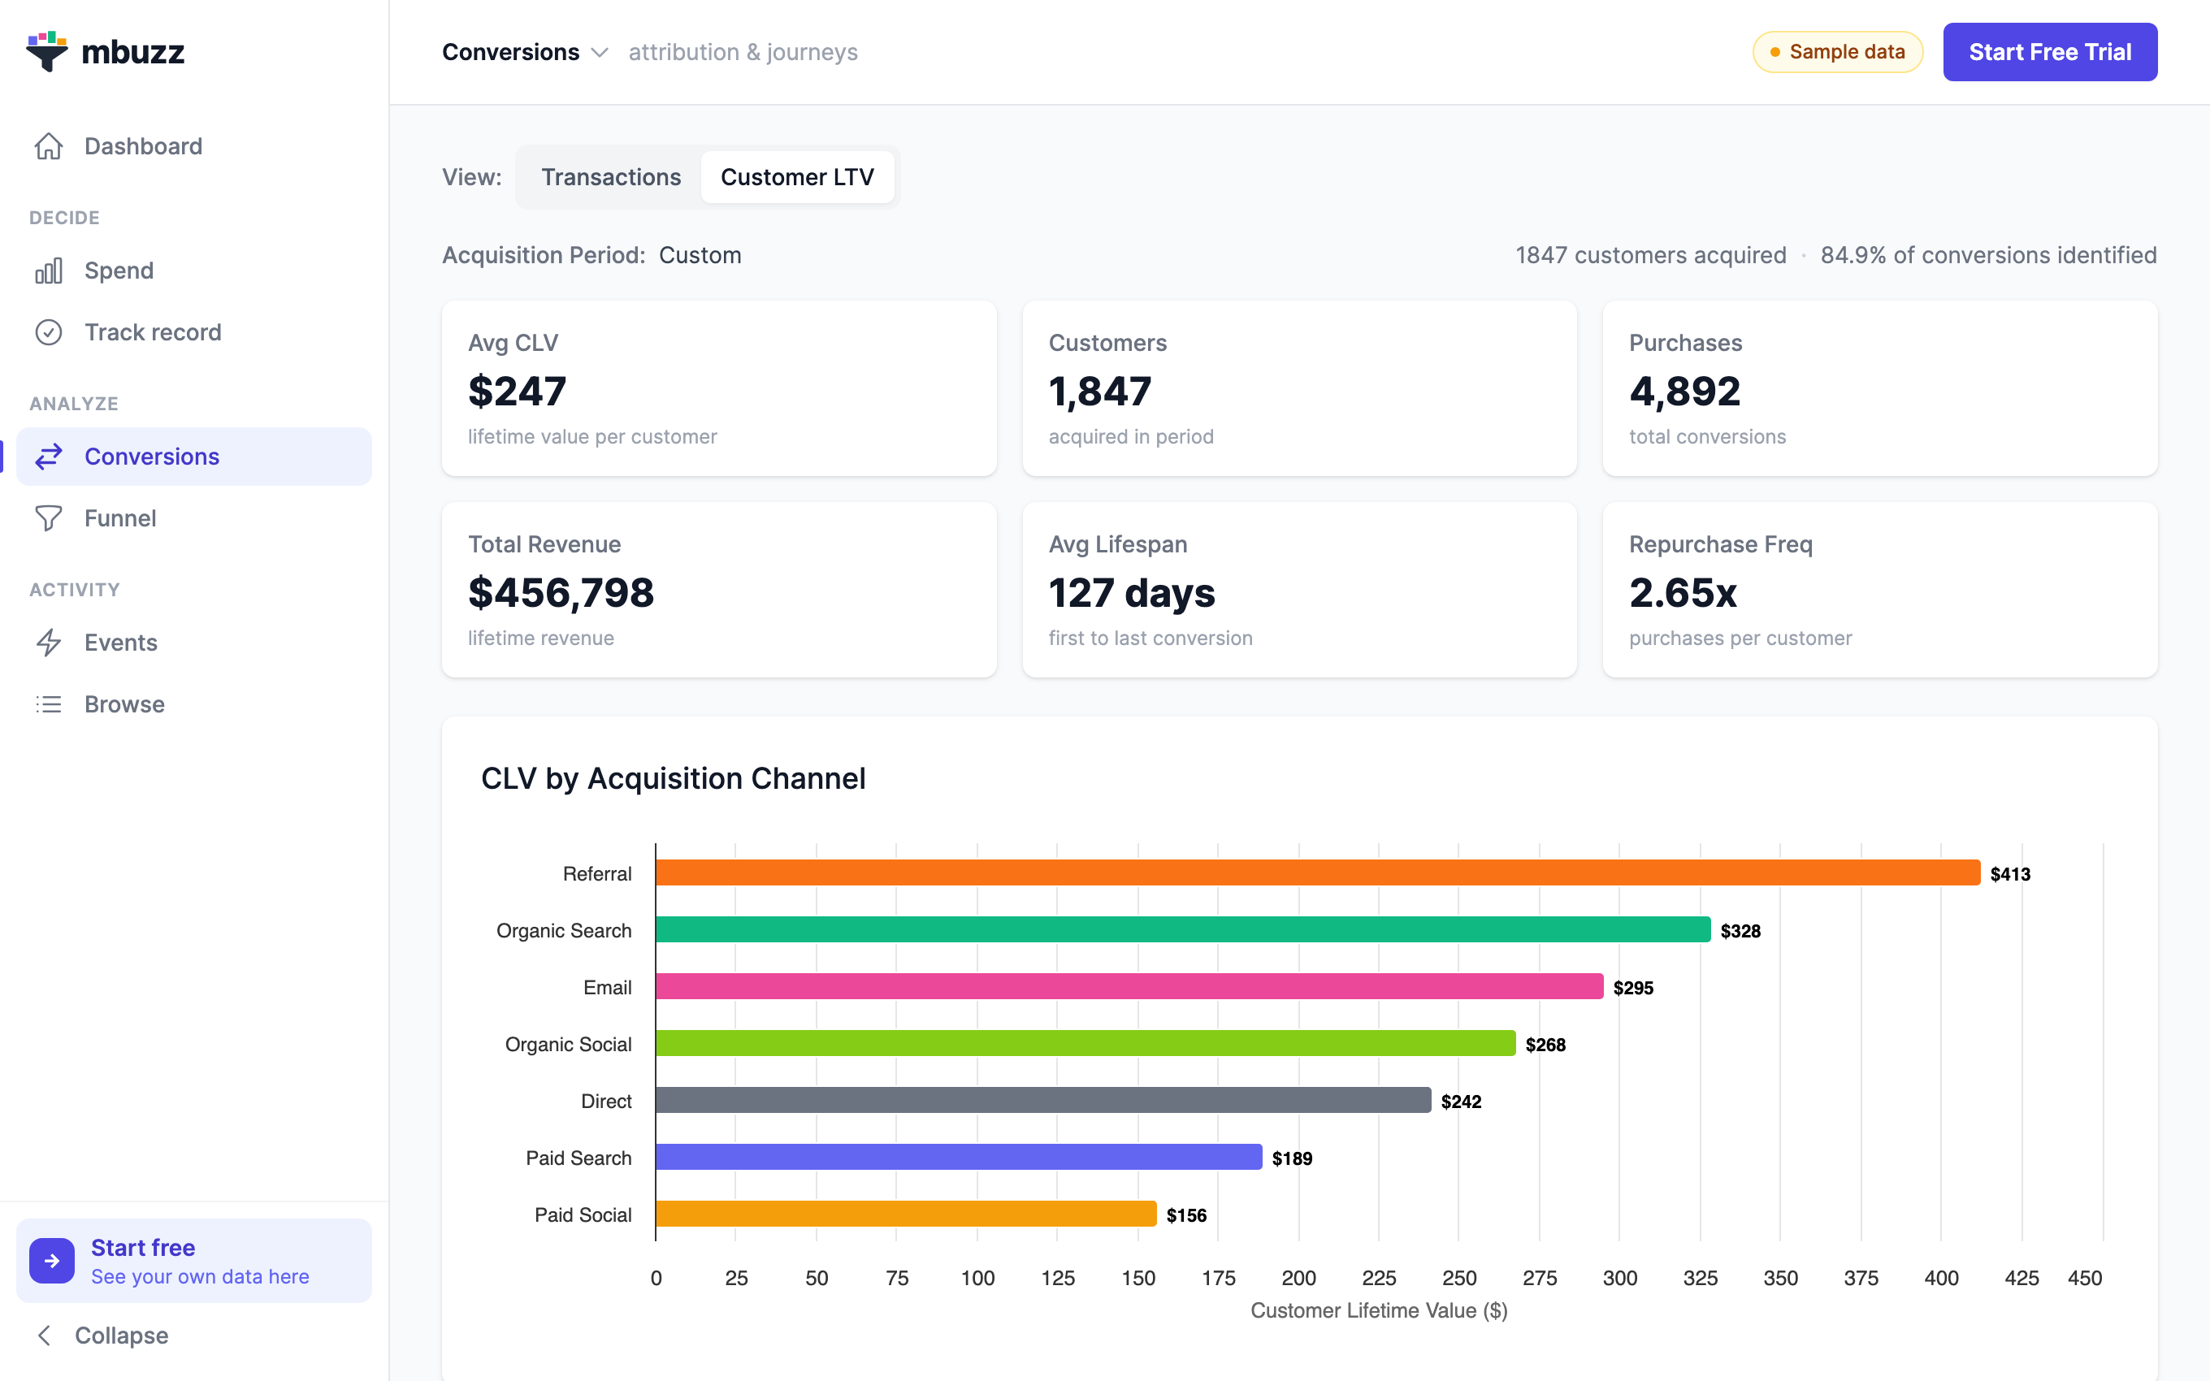Click the amber Paid Social bar
The height and width of the screenshot is (1381, 2210).
click(x=906, y=1214)
